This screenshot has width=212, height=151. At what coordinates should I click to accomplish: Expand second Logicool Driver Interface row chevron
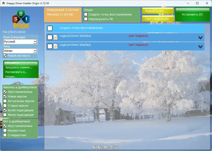(200, 47)
